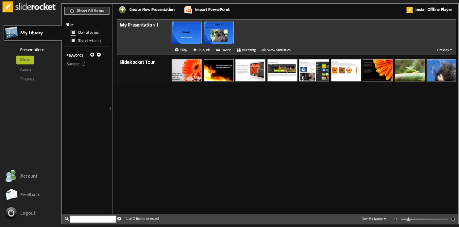Select My Presentation 1 title
The width and height of the screenshot is (459, 227).
139,25
